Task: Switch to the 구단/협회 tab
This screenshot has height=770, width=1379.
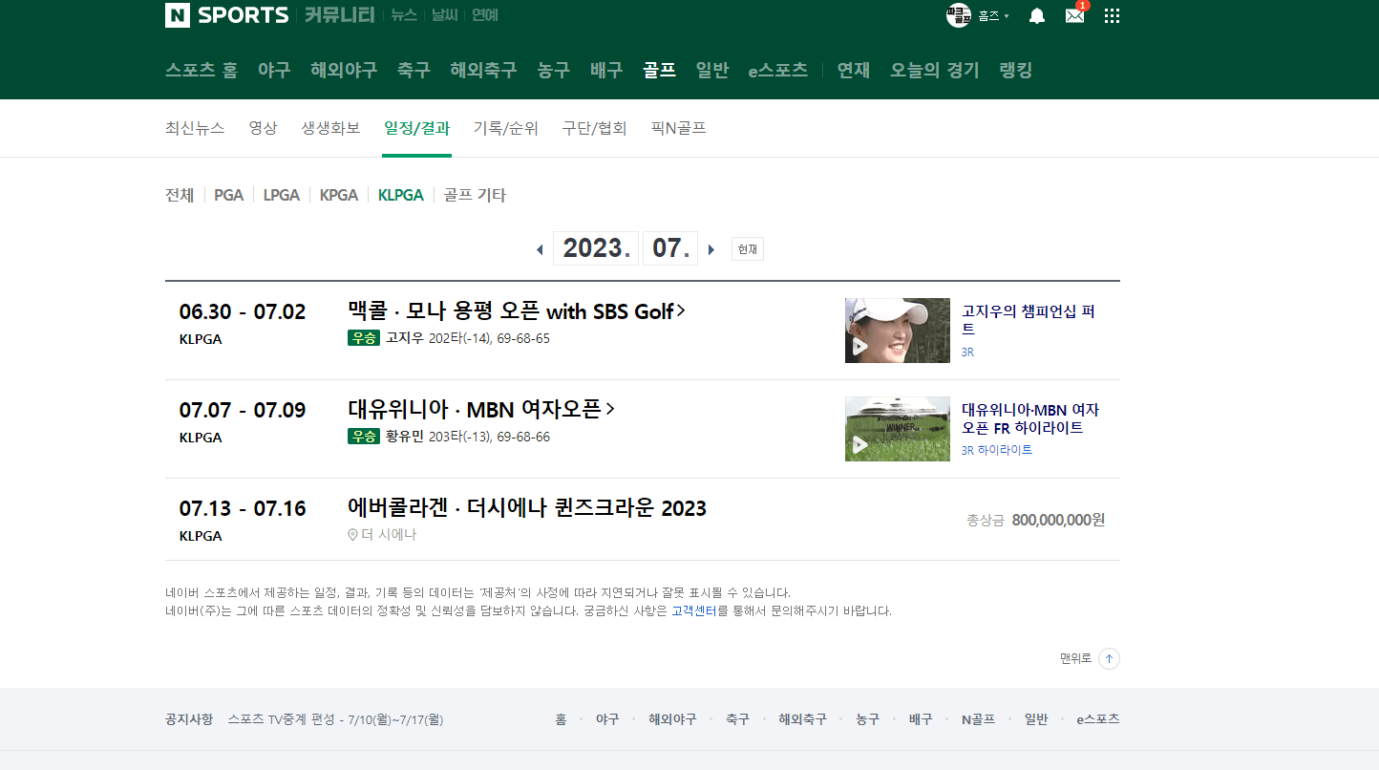Action: coord(594,128)
